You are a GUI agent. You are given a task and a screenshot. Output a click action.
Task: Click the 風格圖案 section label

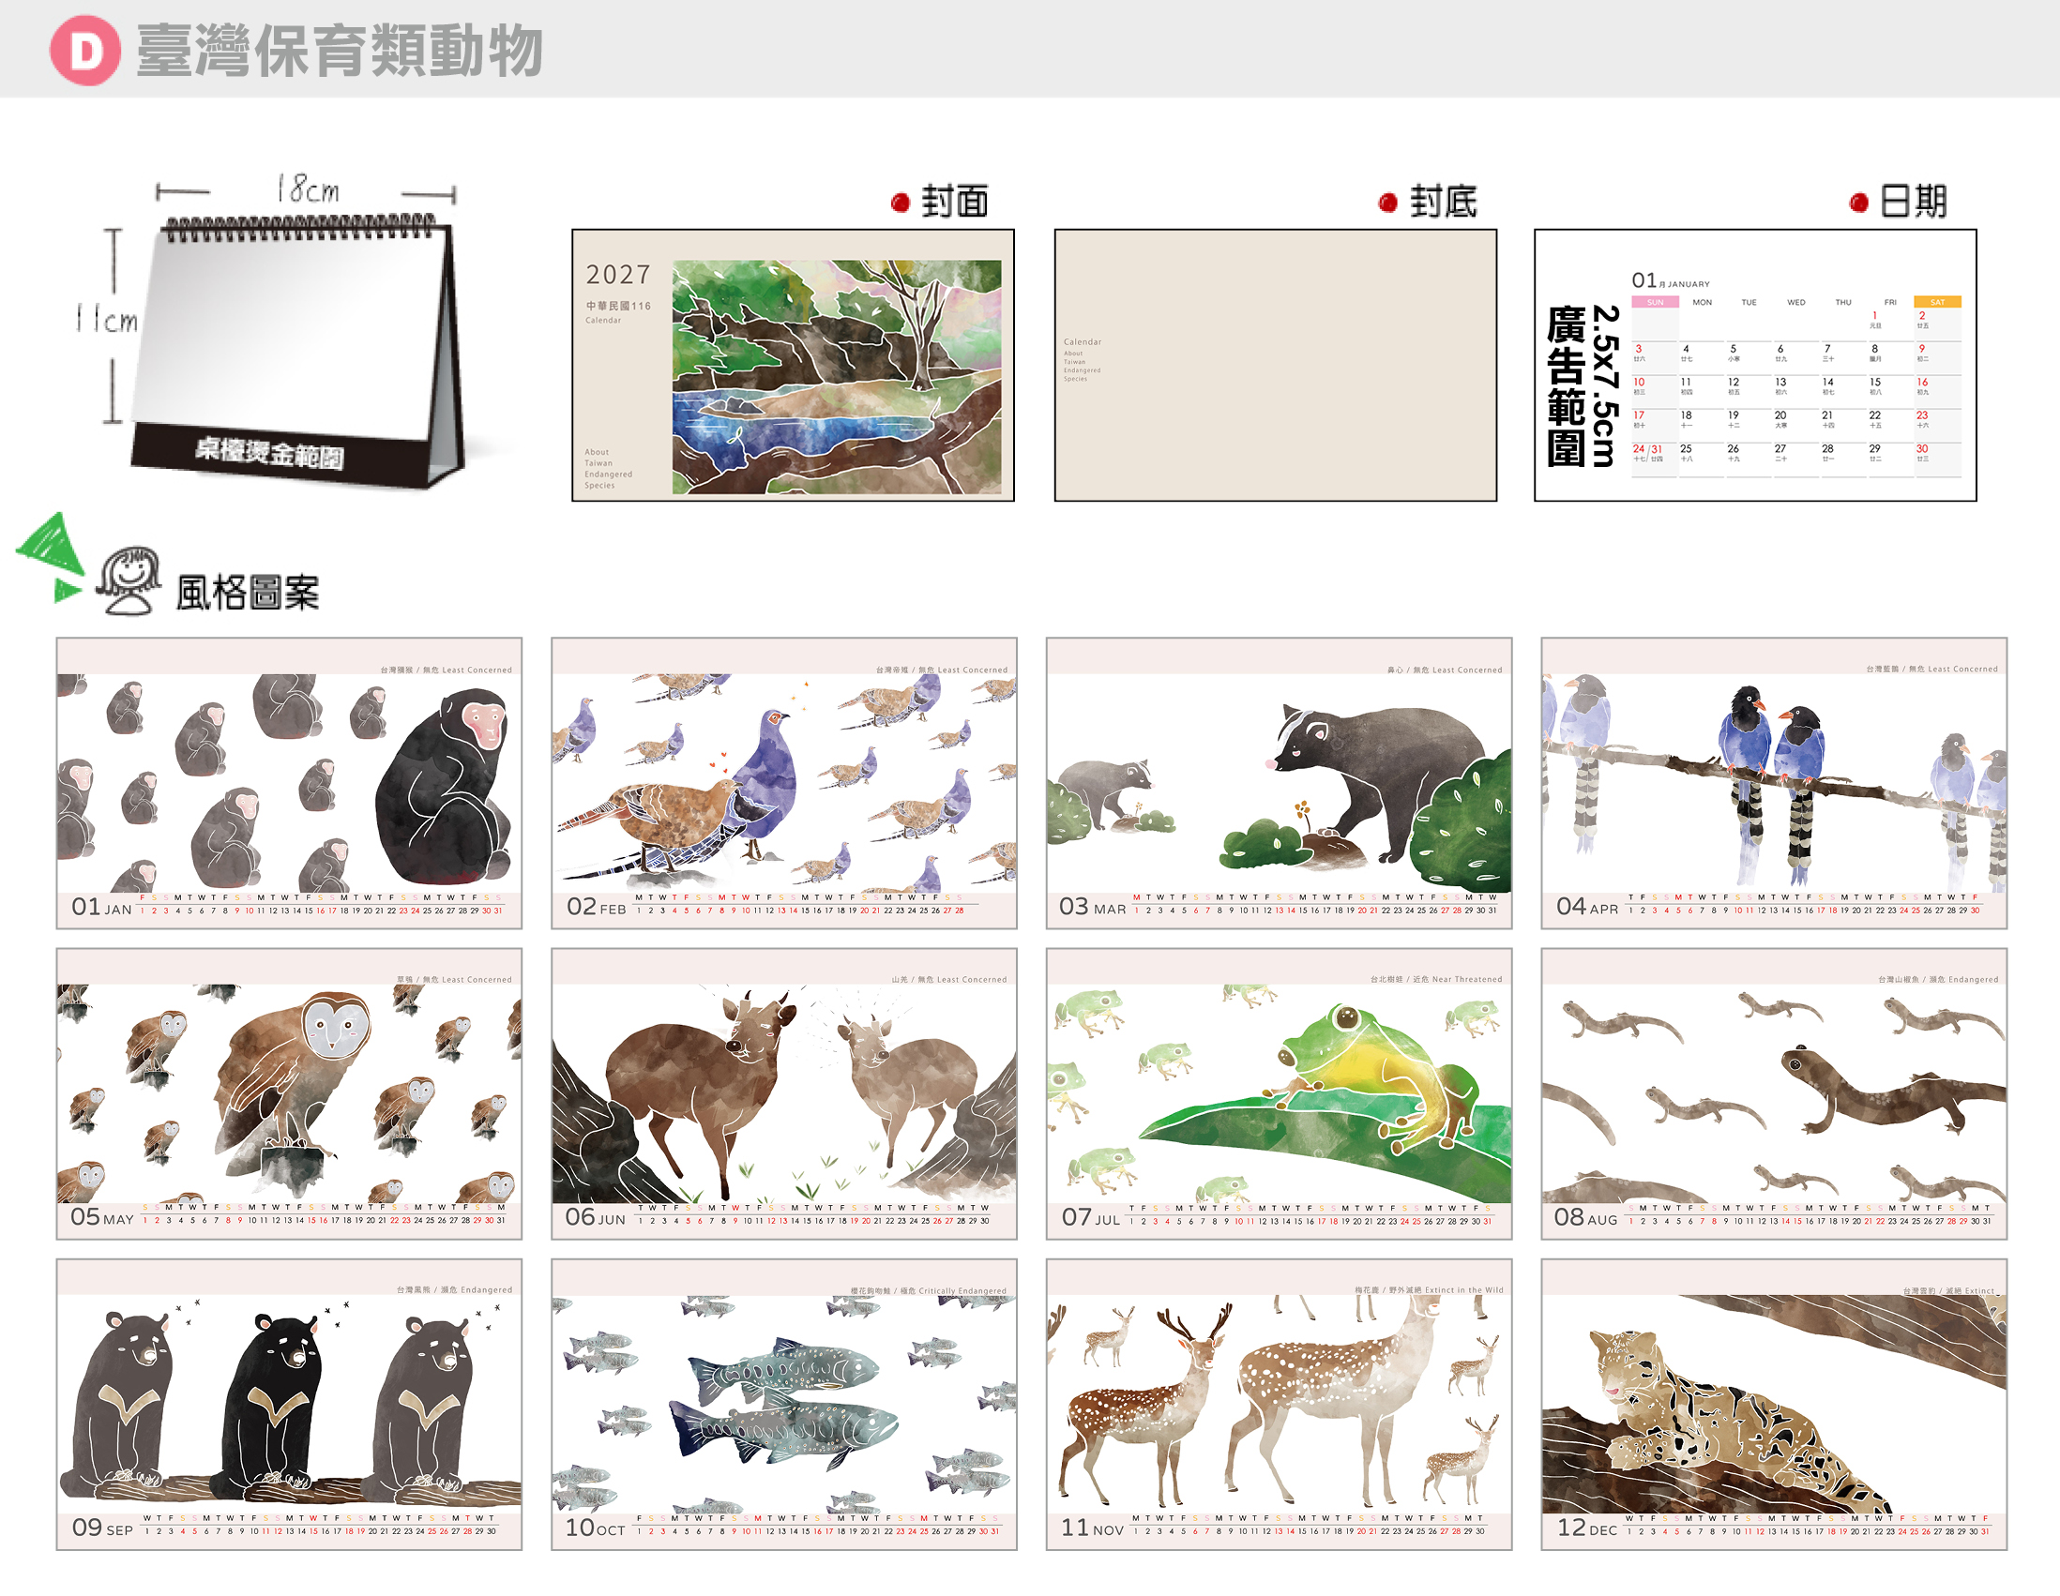point(247,593)
